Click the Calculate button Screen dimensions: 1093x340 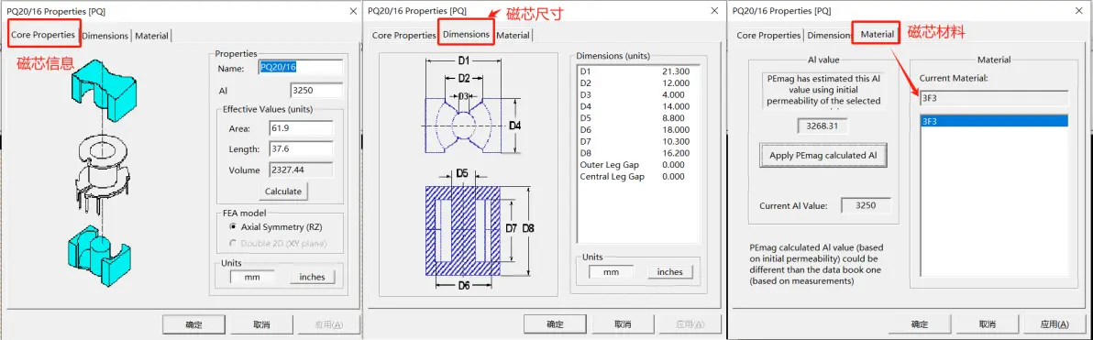(x=283, y=191)
